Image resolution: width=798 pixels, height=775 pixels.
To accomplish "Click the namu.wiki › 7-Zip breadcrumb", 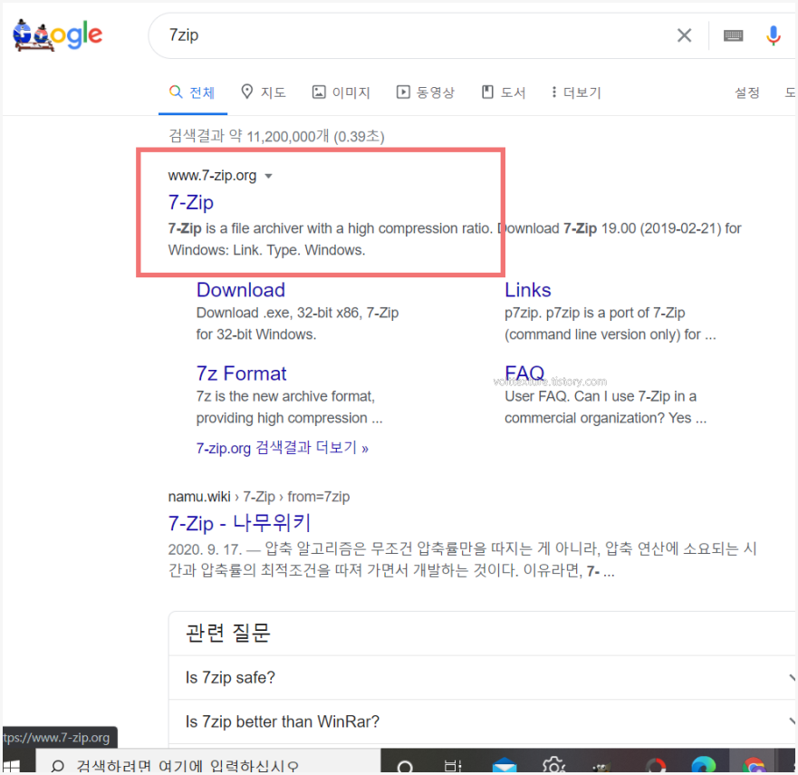I will [258, 497].
